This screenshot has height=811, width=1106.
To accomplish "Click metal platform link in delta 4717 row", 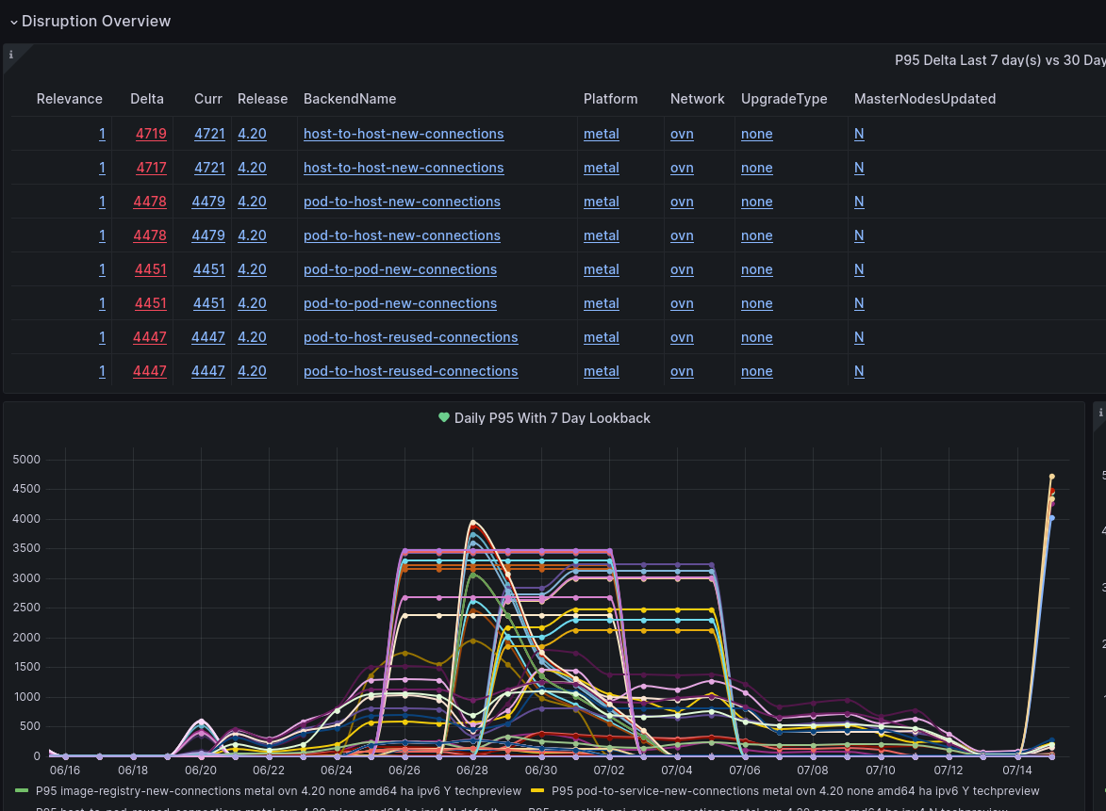I will click(602, 168).
